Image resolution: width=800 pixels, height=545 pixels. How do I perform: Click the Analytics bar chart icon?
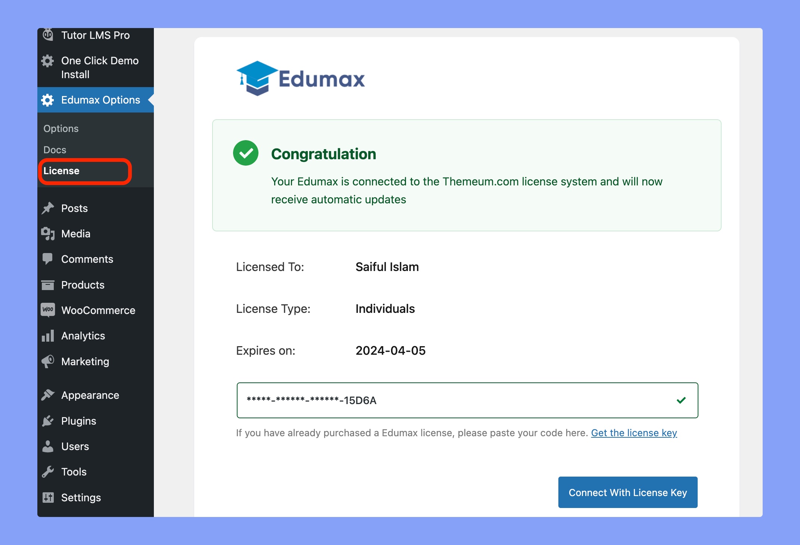[48, 336]
